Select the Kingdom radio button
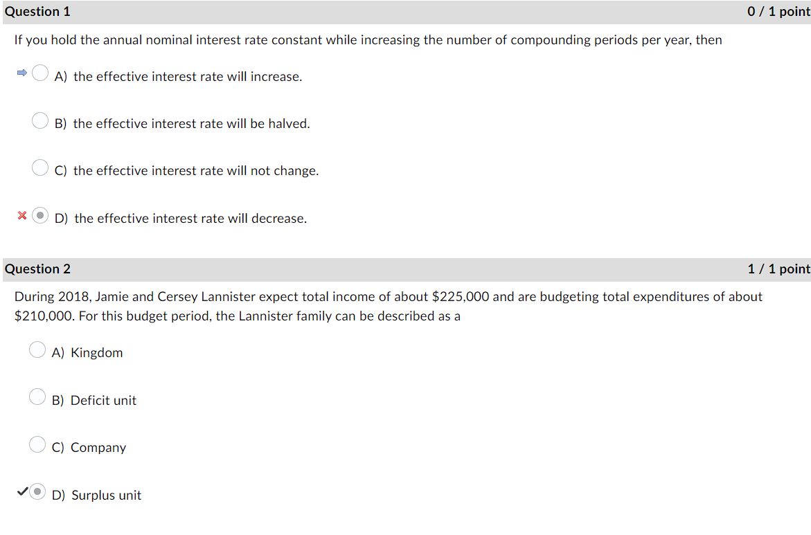 click(x=37, y=349)
